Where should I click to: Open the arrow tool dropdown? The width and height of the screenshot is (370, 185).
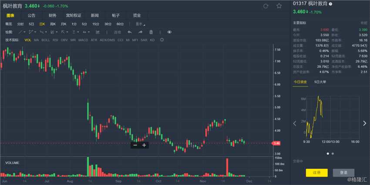(67, 32)
